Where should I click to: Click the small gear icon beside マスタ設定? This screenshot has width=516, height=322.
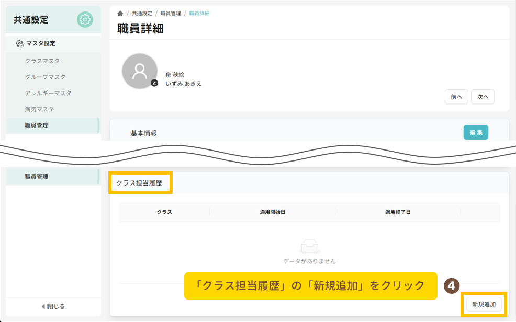tap(20, 44)
